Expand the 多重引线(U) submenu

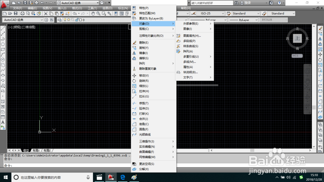coord(194,56)
